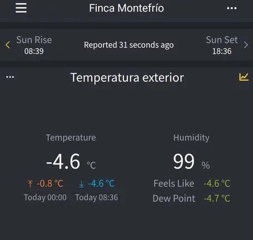Tap the Humidity label
253x240 pixels.
pos(191,138)
